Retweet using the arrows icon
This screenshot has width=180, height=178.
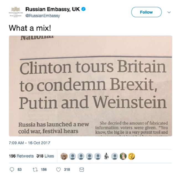click(x=35, y=169)
